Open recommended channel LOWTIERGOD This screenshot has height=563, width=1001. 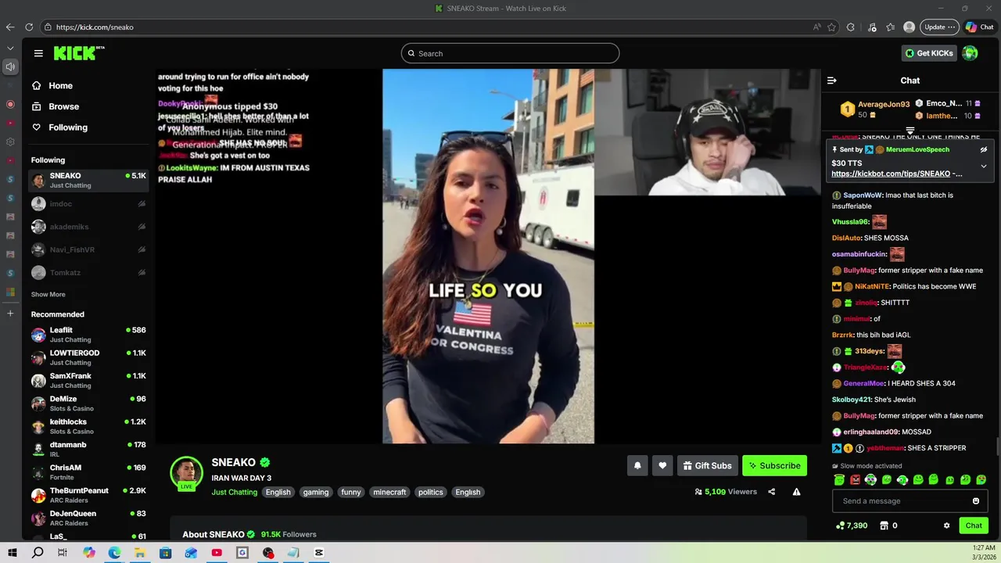point(88,357)
